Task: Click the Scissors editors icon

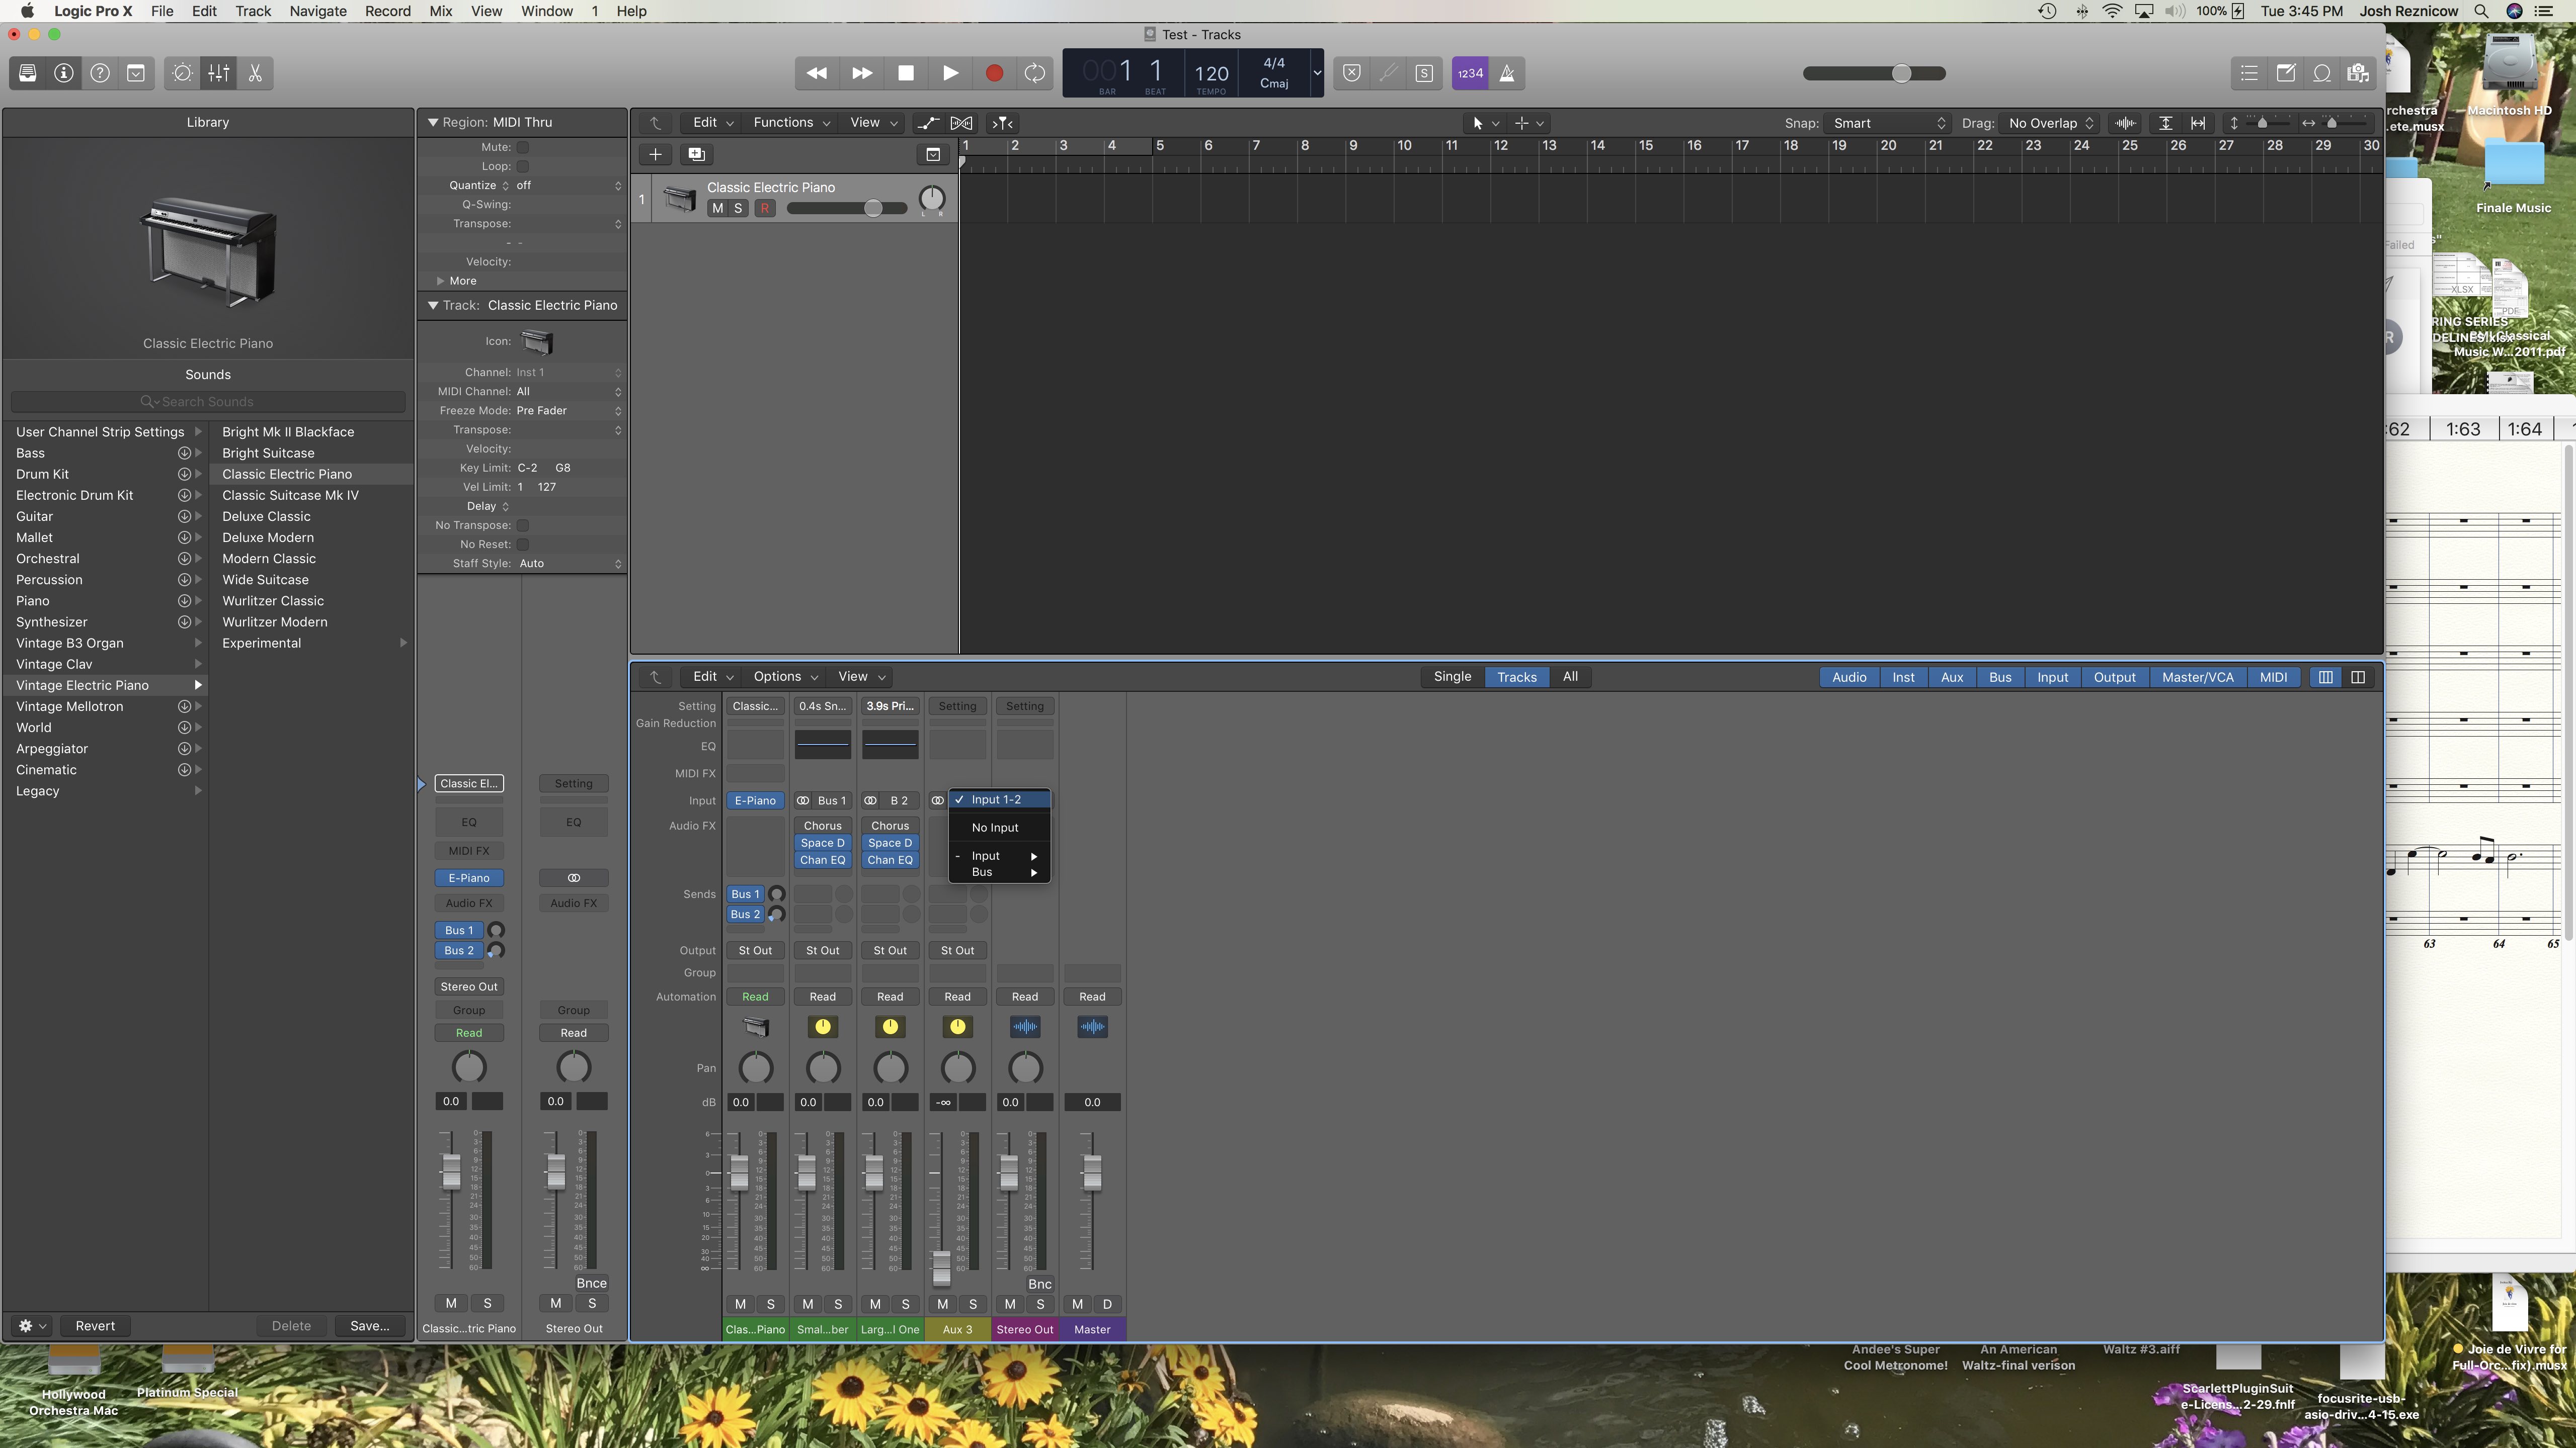Action: coord(255,73)
